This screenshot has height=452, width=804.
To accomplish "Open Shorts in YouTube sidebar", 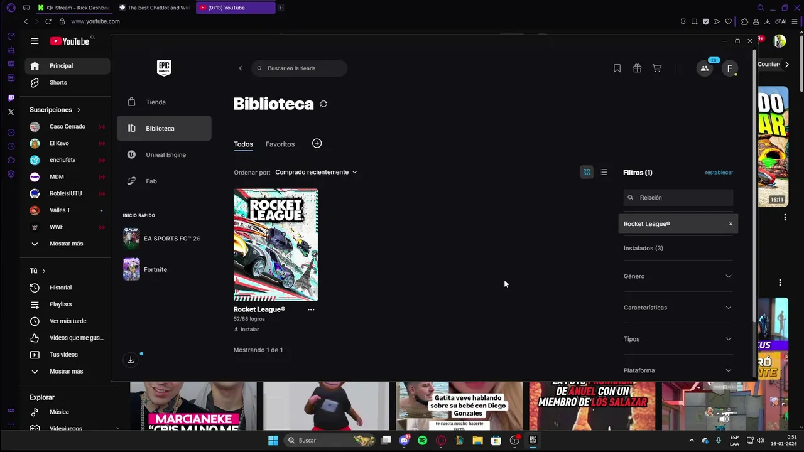I will tap(68, 82).
